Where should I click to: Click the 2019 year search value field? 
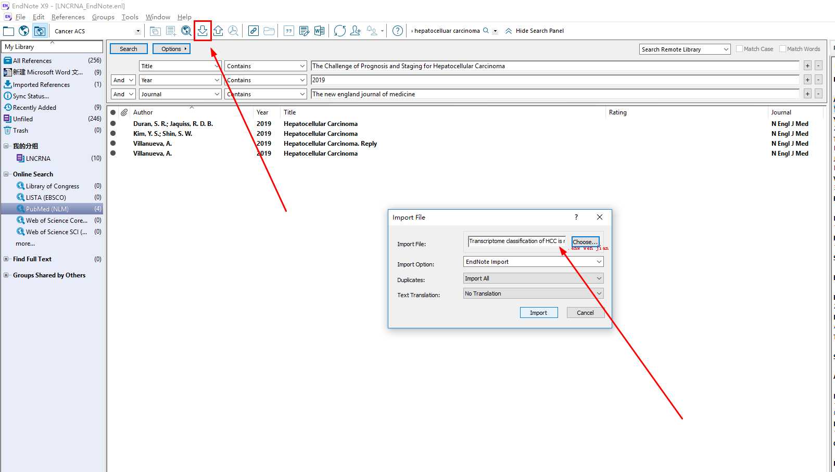[x=555, y=80]
